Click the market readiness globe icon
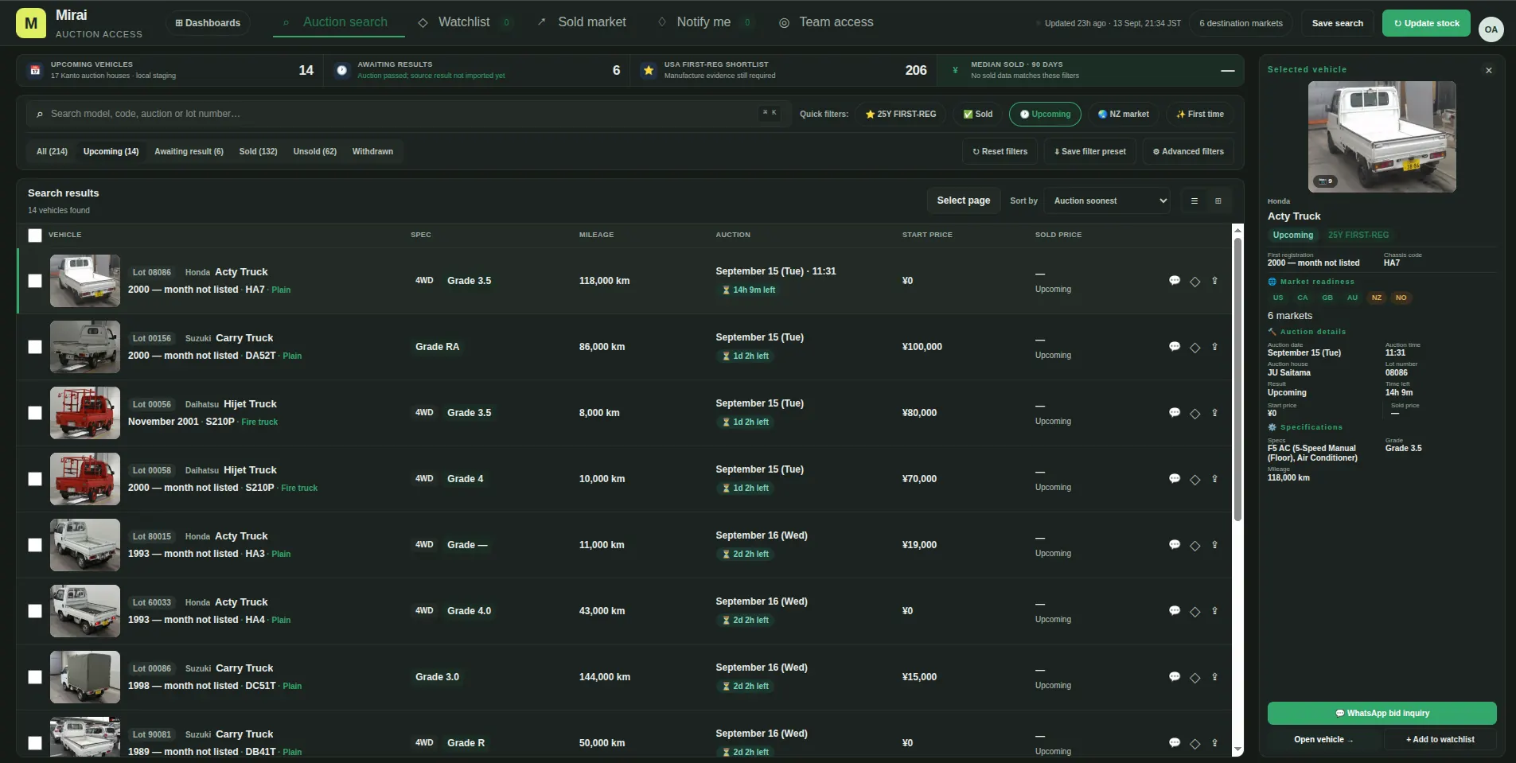The width and height of the screenshot is (1516, 763). tap(1272, 282)
